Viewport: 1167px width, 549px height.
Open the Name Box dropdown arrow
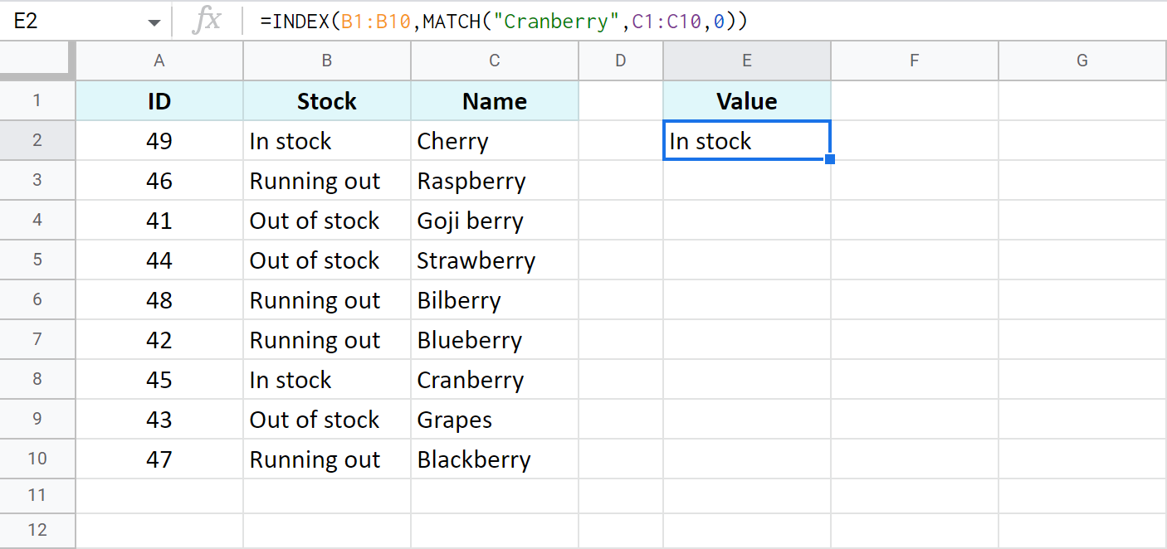154,21
